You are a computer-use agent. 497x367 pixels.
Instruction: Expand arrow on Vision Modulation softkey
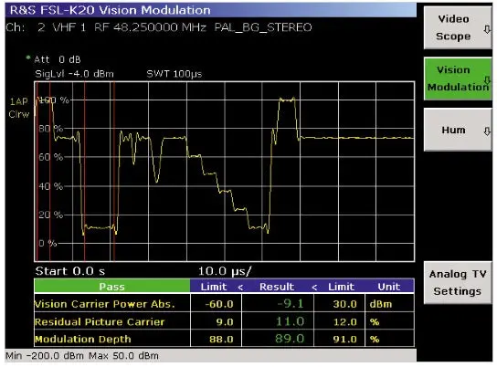487,80
